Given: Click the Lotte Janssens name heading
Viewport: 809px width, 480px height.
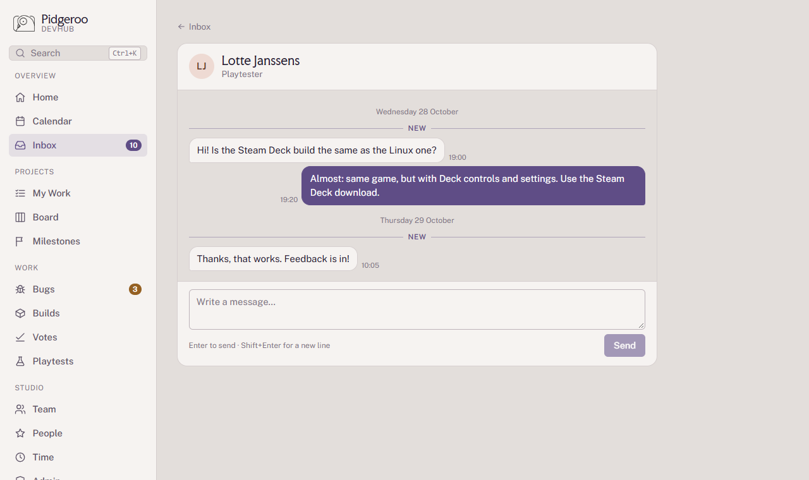Looking at the screenshot, I should [260, 61].
